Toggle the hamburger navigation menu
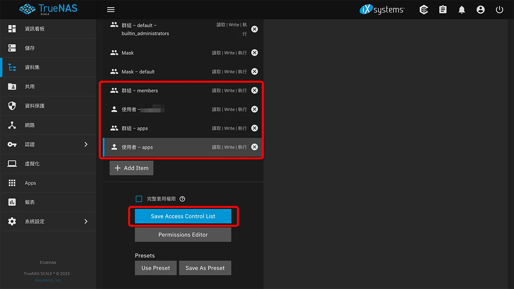This screenshot has height=289, width=514. 110,9
